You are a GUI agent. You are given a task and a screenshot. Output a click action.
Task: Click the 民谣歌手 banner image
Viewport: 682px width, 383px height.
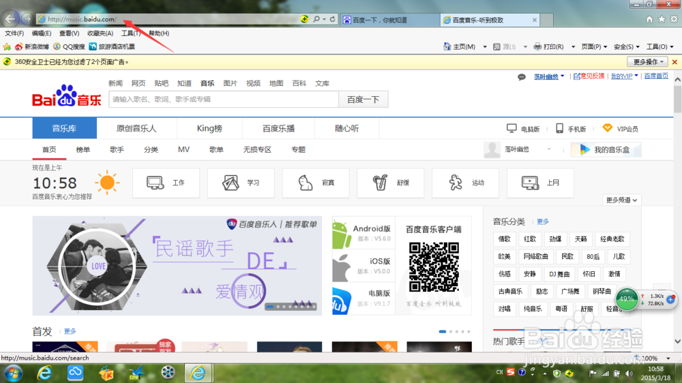177,266
